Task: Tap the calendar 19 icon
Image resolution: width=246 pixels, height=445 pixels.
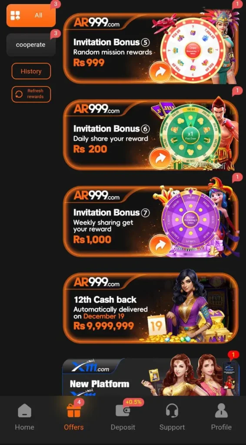Action: pyautogui.click(x=156, y=325)
